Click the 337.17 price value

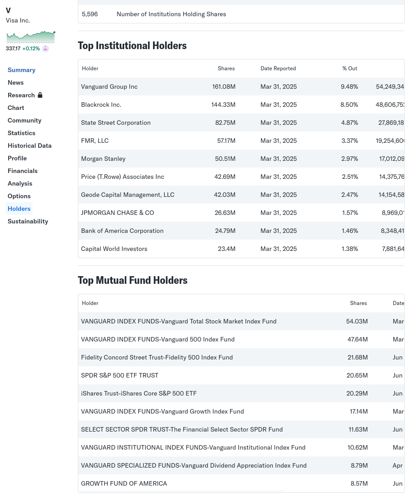[x=13, y=48]
